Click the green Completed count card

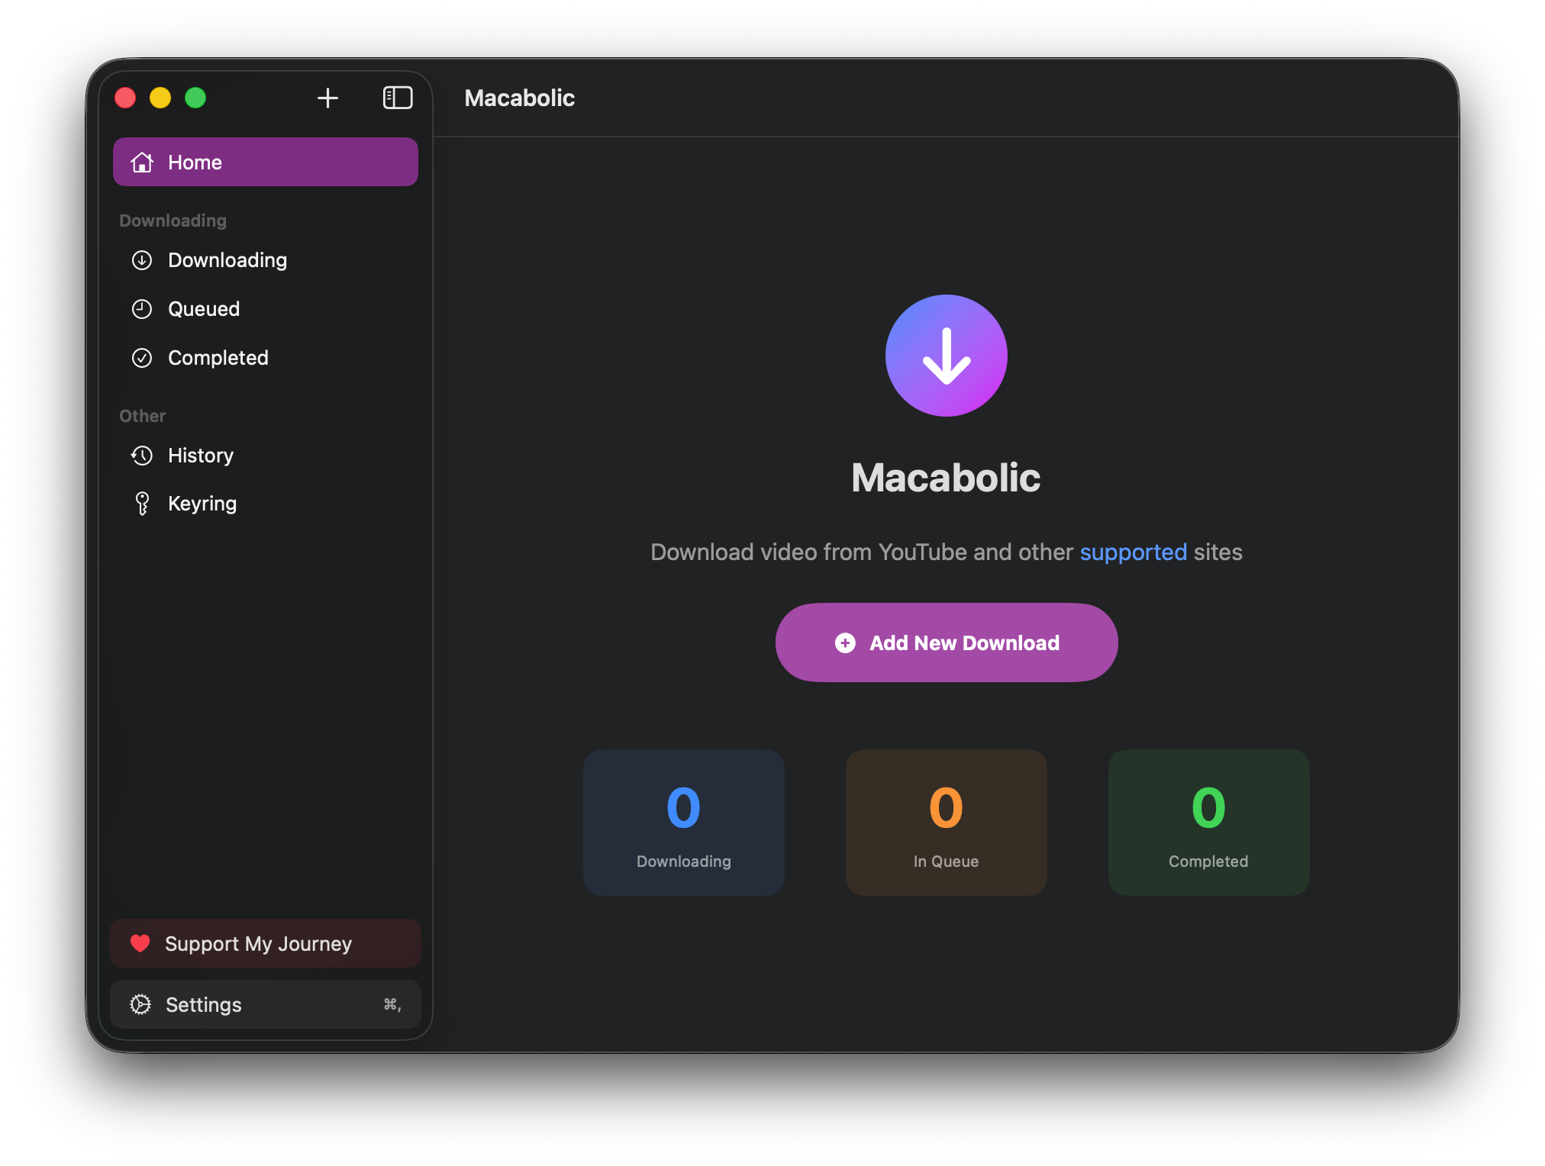click(1208, 822)
